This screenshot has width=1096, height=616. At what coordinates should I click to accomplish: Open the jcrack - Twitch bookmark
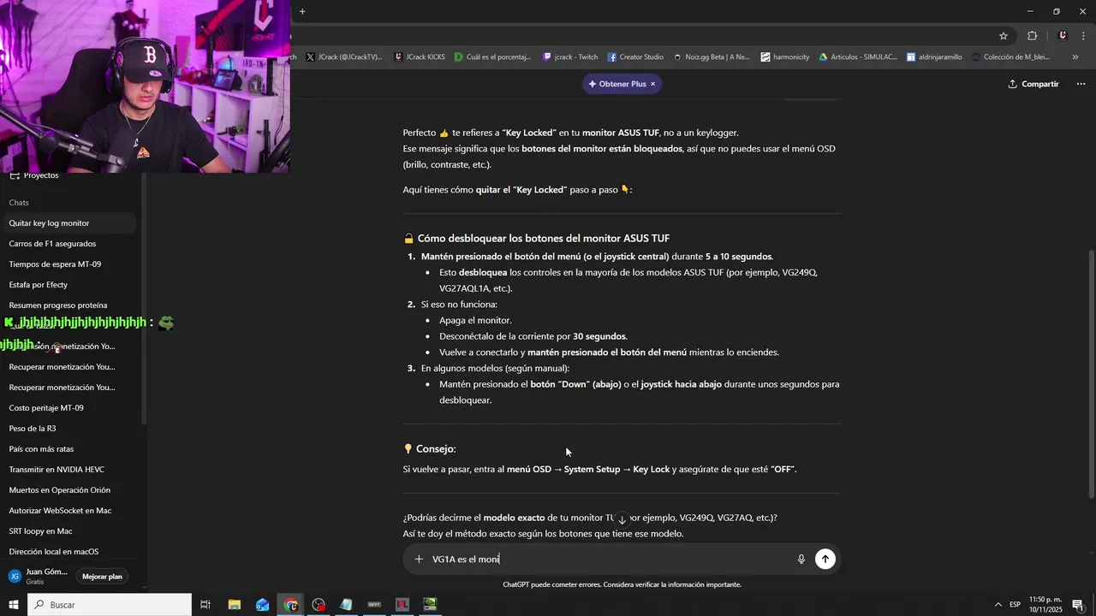570,57
